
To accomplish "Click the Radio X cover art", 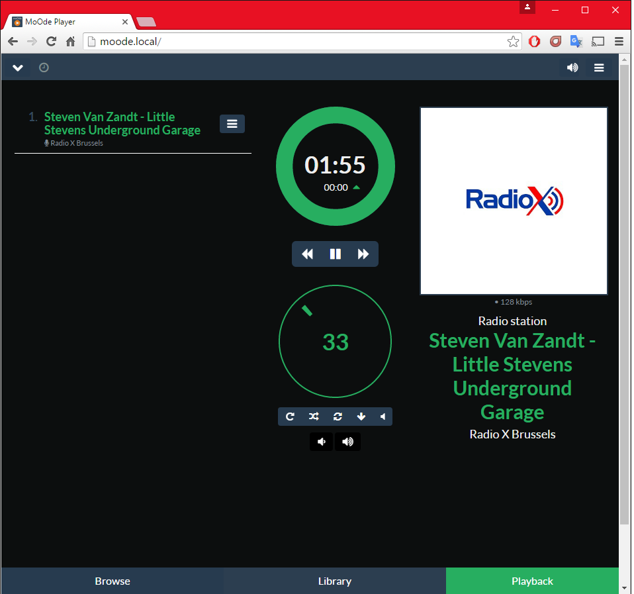I will [x=514, y=201].
